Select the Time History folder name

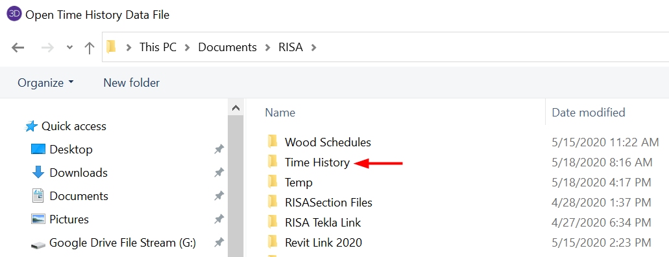click(317, 162)
